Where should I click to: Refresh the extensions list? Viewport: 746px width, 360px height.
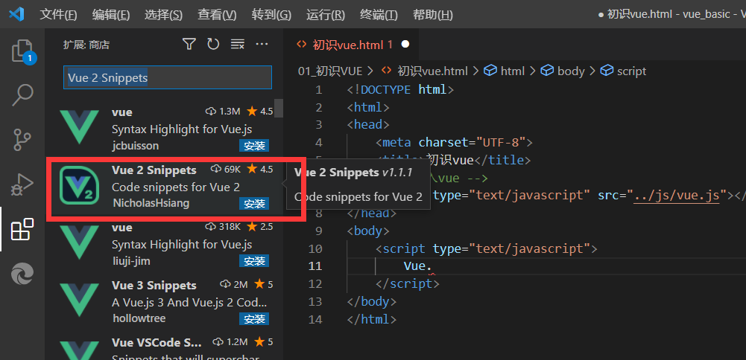(x=213, y=45)
